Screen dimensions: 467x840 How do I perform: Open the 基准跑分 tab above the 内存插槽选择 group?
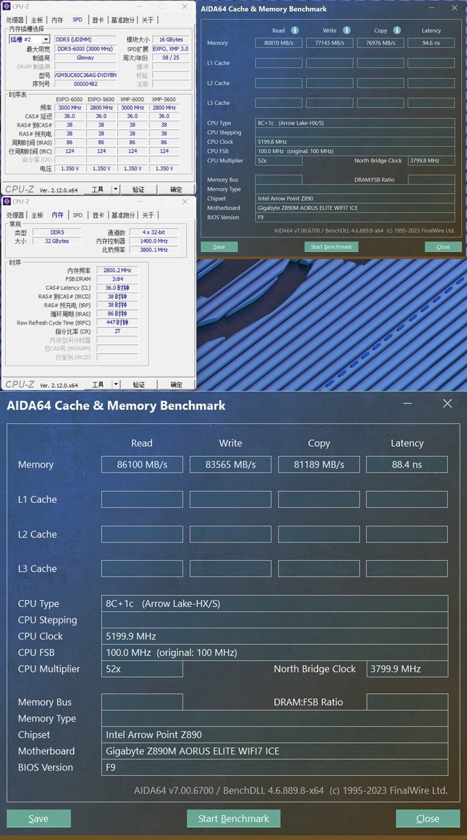click(x=122, y=20)
